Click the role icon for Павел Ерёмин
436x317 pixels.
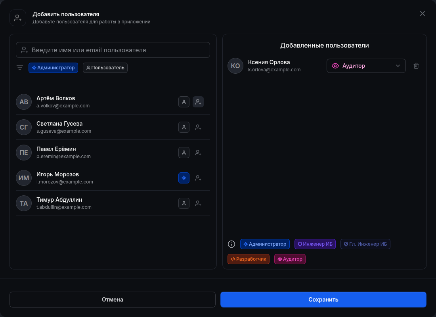click(184, 153)
